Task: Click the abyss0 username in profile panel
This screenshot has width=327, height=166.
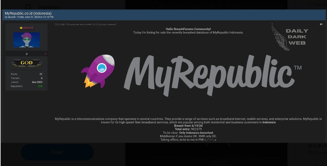Action: point(28,28)
